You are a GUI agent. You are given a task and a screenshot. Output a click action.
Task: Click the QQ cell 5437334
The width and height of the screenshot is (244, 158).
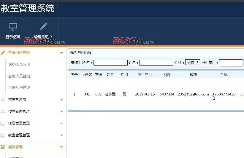point(167,94)
